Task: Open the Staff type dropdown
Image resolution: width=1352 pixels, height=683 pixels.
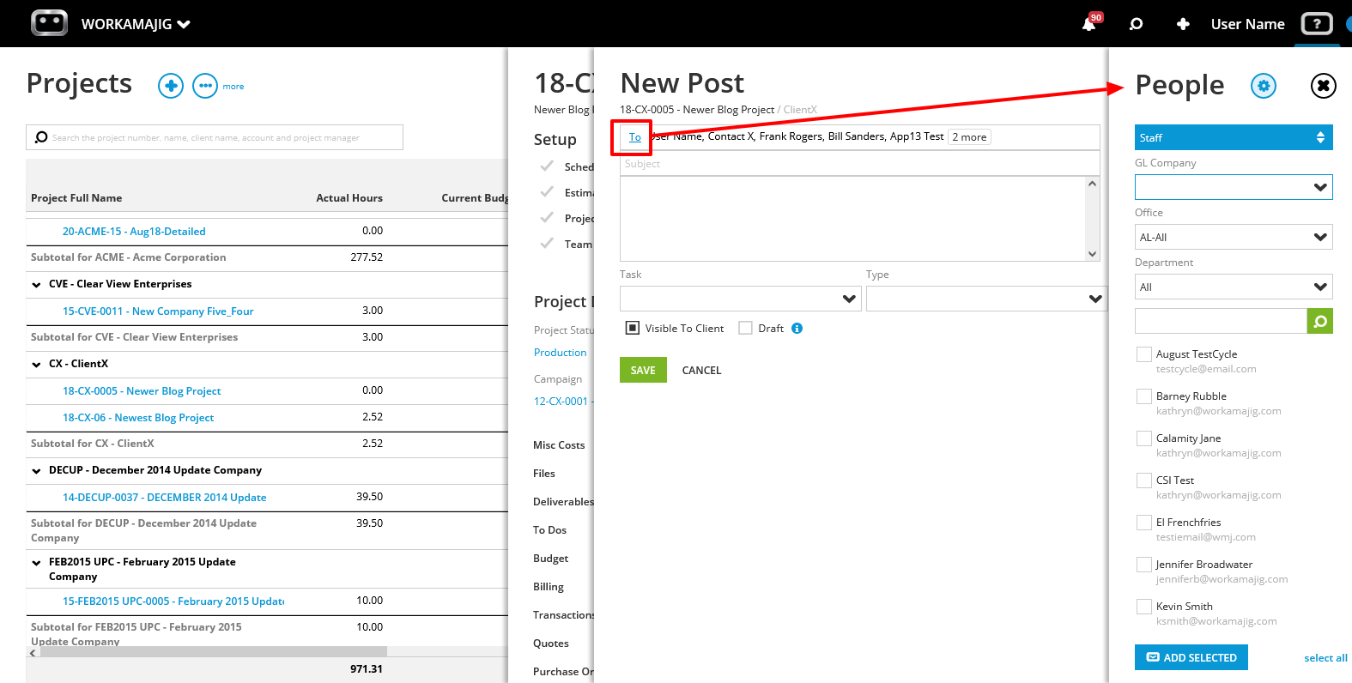Action: (x=1234, y=137)
